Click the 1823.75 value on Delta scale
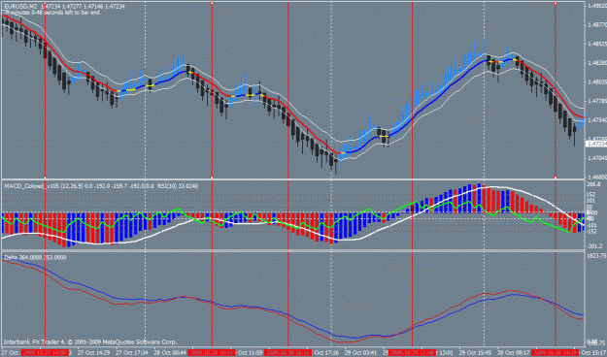 coord(596,256)
